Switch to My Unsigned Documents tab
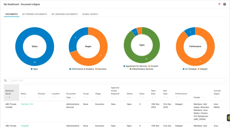The width and height of the screenshot is (230, 128). point(64,14)
